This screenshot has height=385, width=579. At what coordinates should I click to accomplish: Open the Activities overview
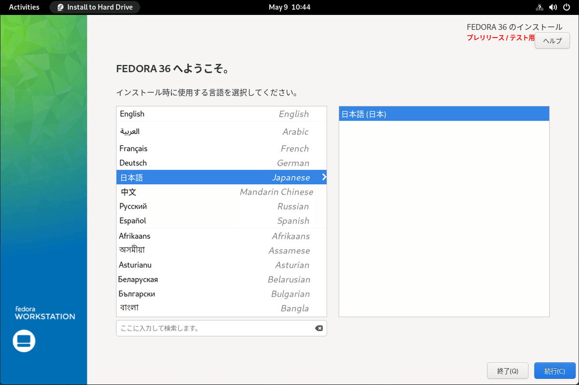[24, 7]
